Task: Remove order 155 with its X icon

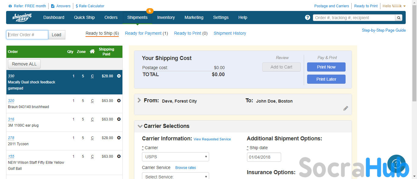Action: point(119,156)
